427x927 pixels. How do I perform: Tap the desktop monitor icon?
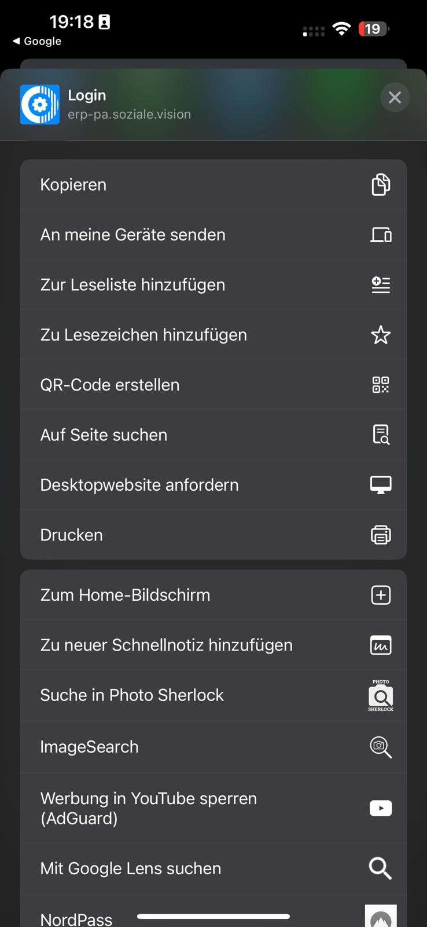[x=381, y=485]
